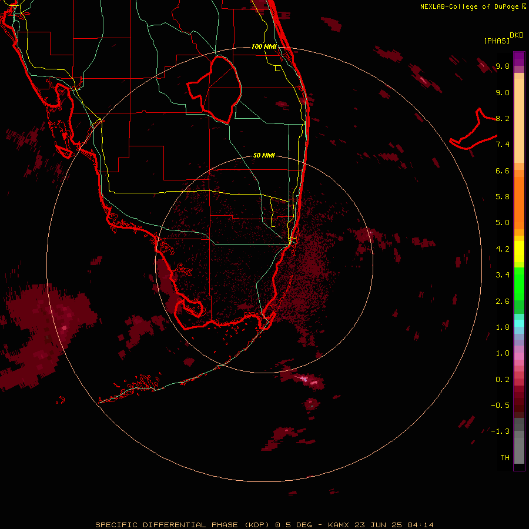Click the island outline east of Florida

point(473,130)
